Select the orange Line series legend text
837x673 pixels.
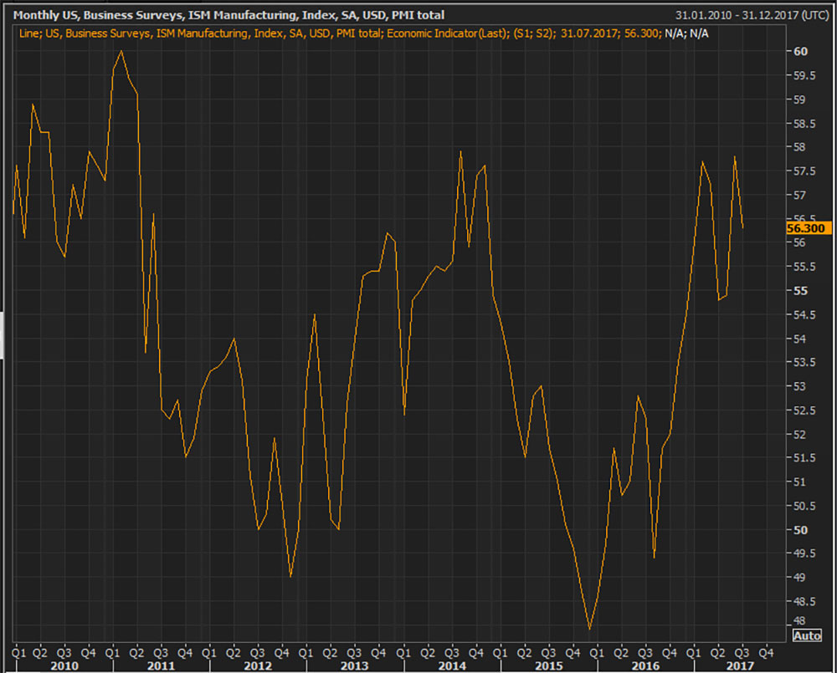click(340, 33)
